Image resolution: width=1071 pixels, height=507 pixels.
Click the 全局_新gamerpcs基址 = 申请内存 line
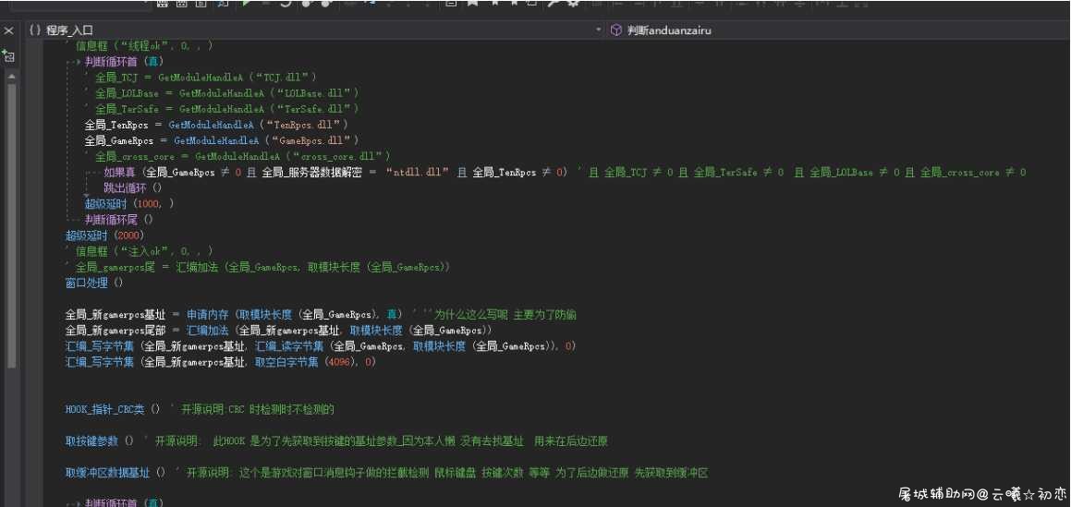(233, 314)
